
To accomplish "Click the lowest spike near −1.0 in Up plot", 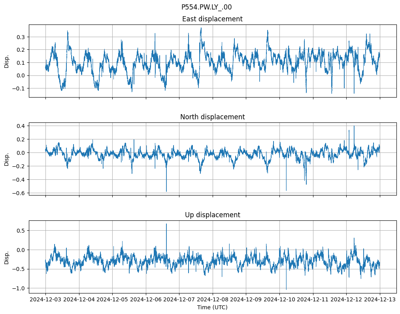I will (286, 288).
